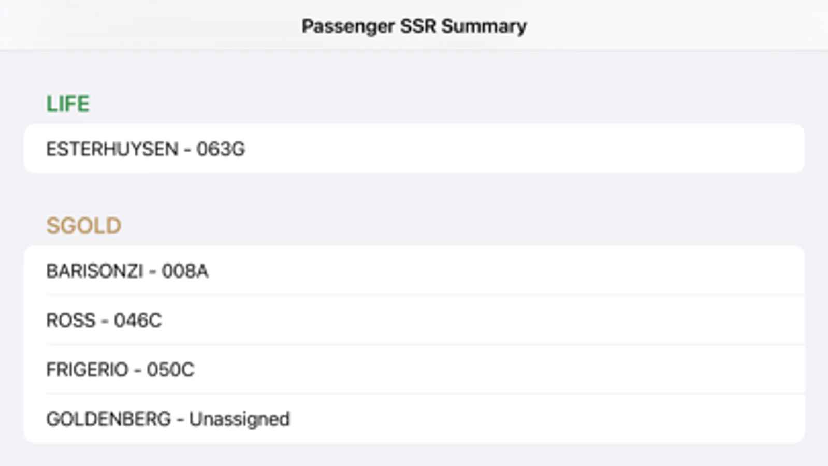Screen dimensions: 828x466
Task: Open the ROSS passenger row
Action: tap(414, 320)
